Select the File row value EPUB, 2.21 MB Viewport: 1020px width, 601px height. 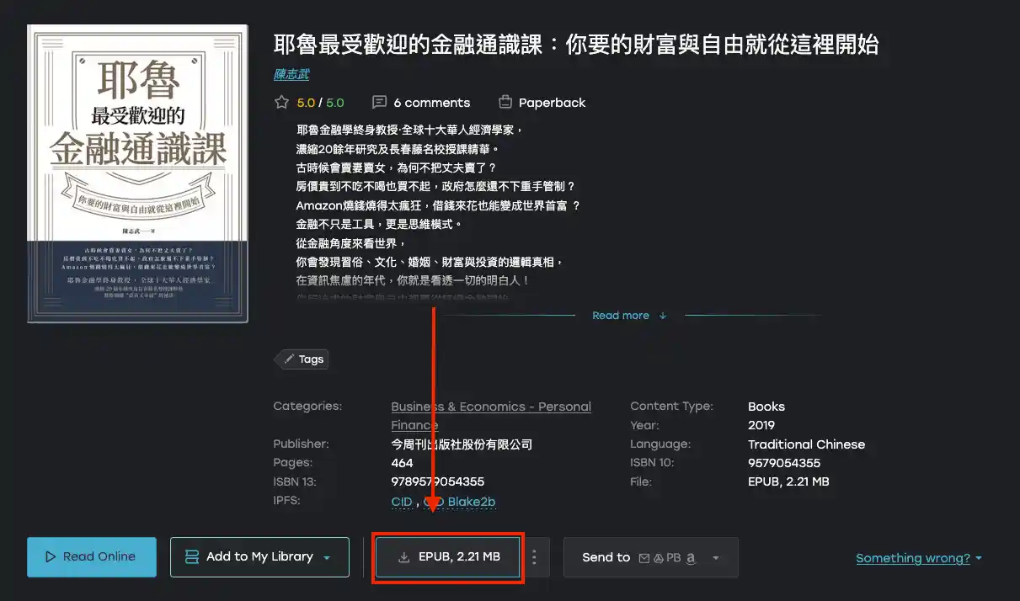pyautogui.click(x=788, y=481)
